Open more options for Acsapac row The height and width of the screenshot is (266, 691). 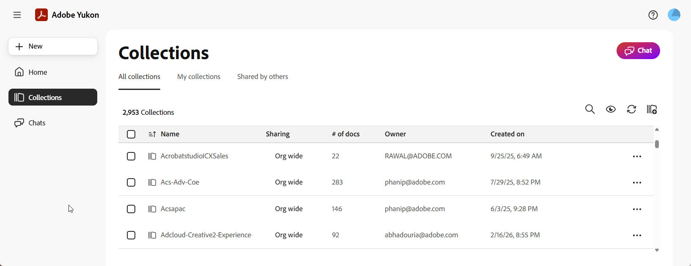tap(637, 209)
